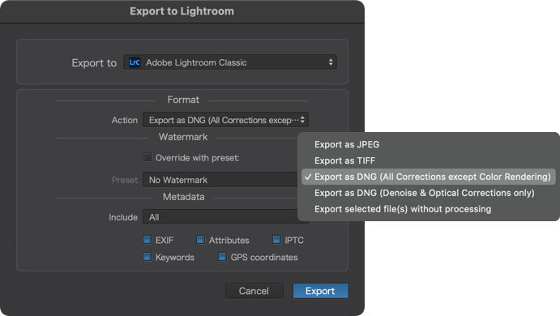Click the Action dropdown stepper arrows
Viewport: 560px width, 316px height.
(x=302, y=120)
